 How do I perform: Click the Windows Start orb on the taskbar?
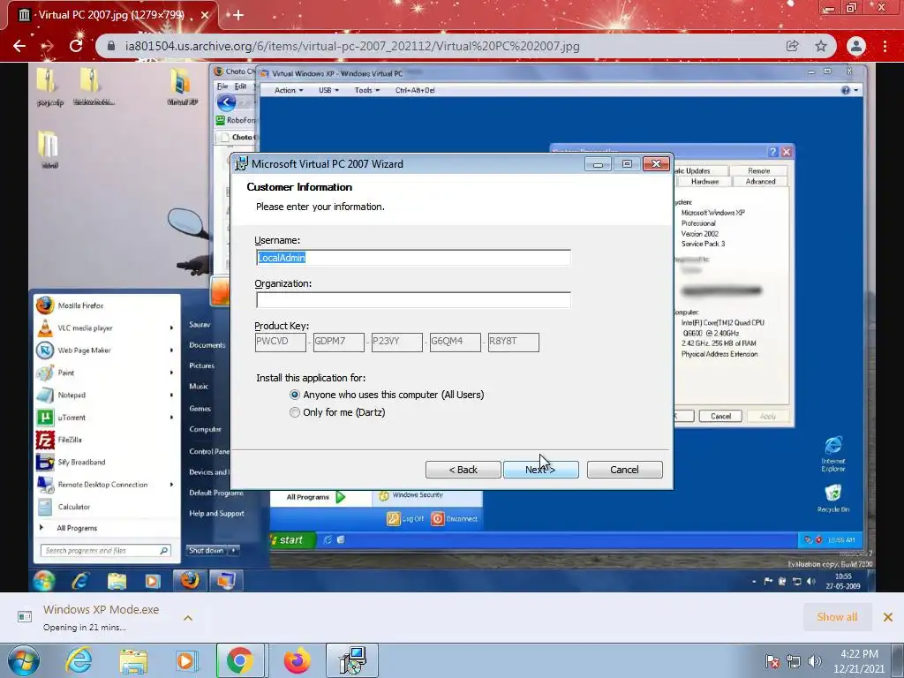(x=24, y=660)
